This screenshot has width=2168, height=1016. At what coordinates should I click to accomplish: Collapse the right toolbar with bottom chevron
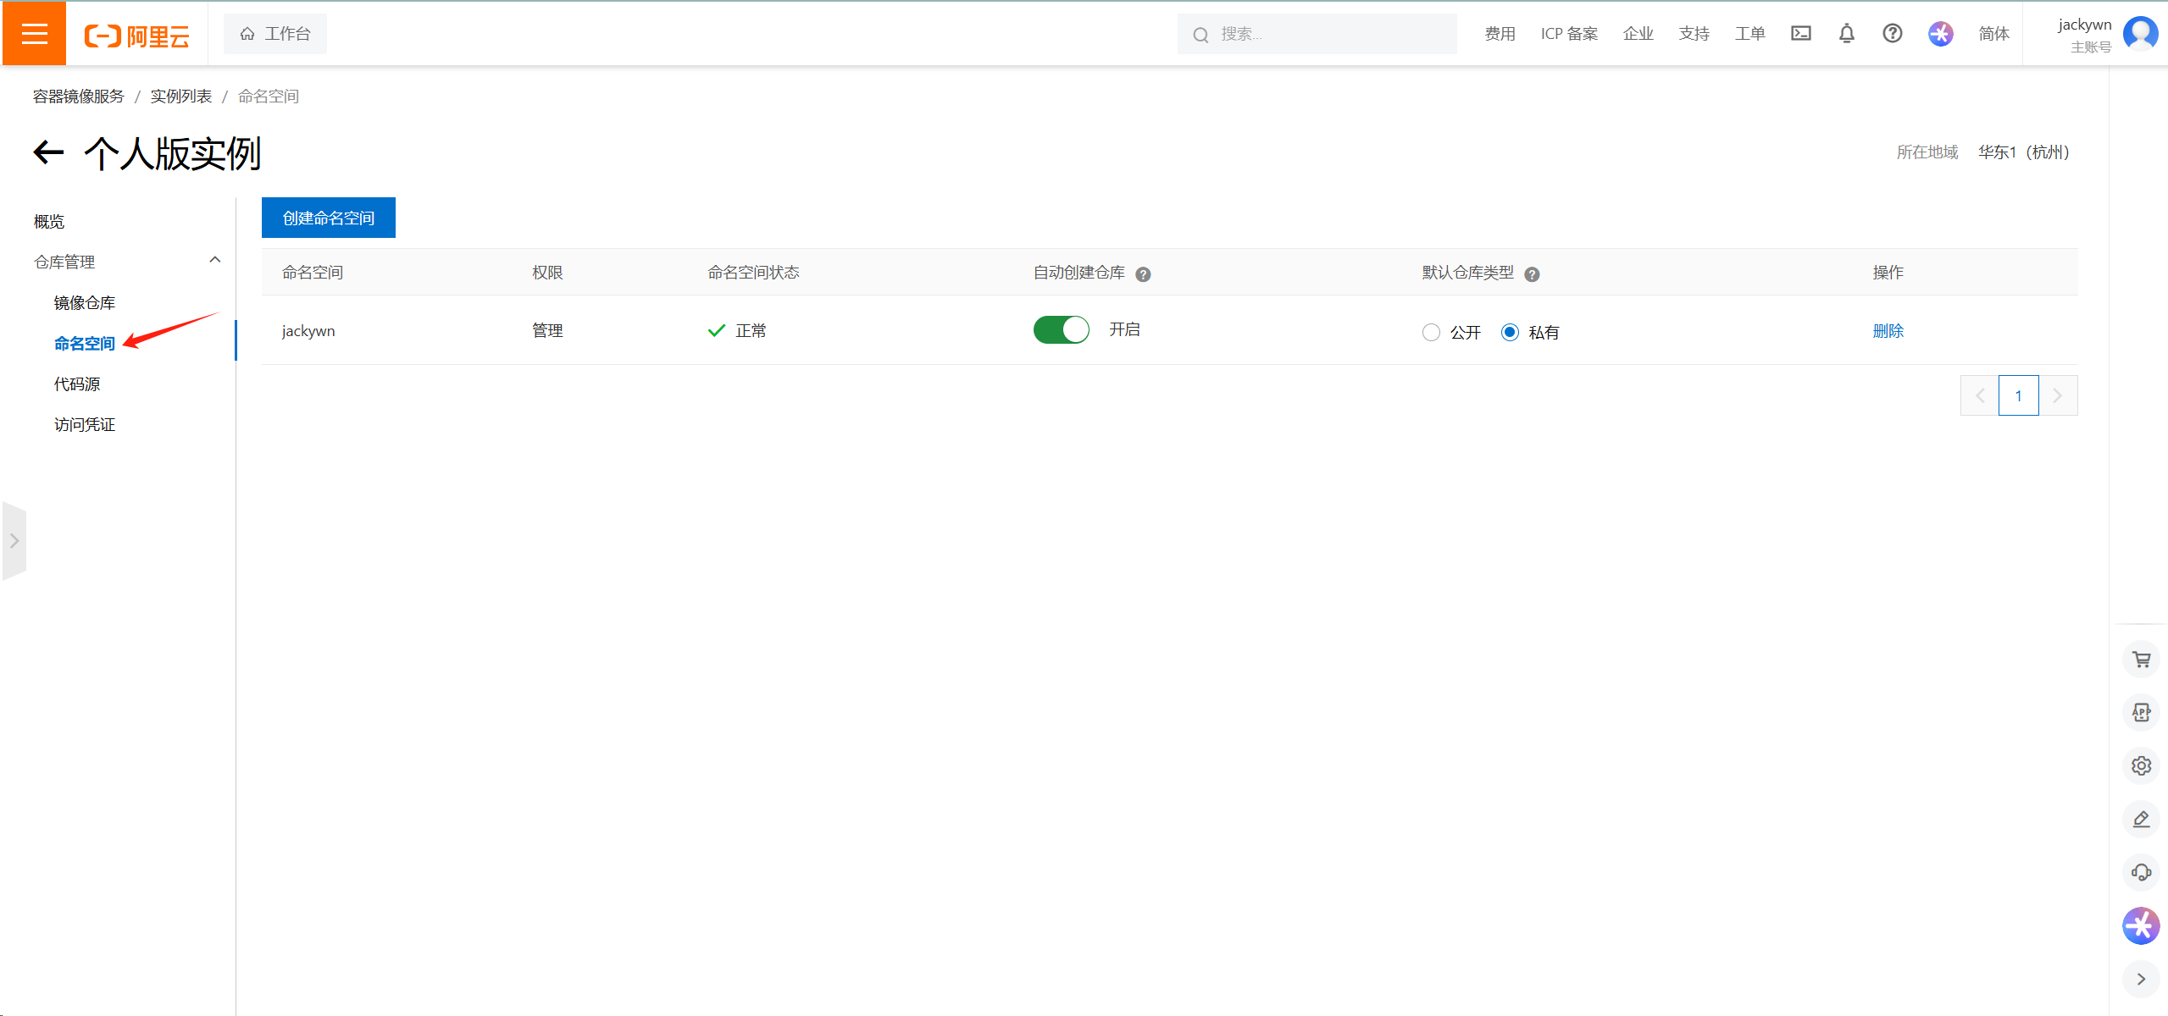[x=2141, y=980]
